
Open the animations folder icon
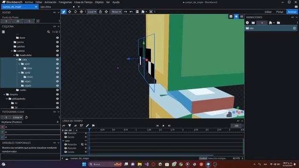[x=278, y=23]
